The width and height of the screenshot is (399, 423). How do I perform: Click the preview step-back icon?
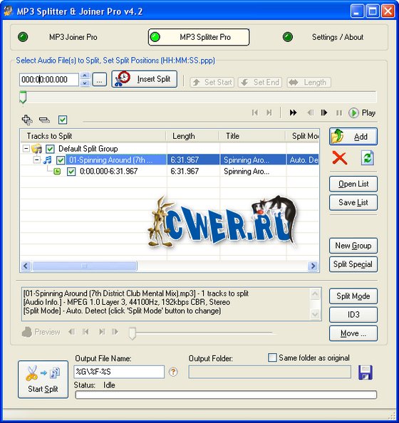tap(71, 332)
